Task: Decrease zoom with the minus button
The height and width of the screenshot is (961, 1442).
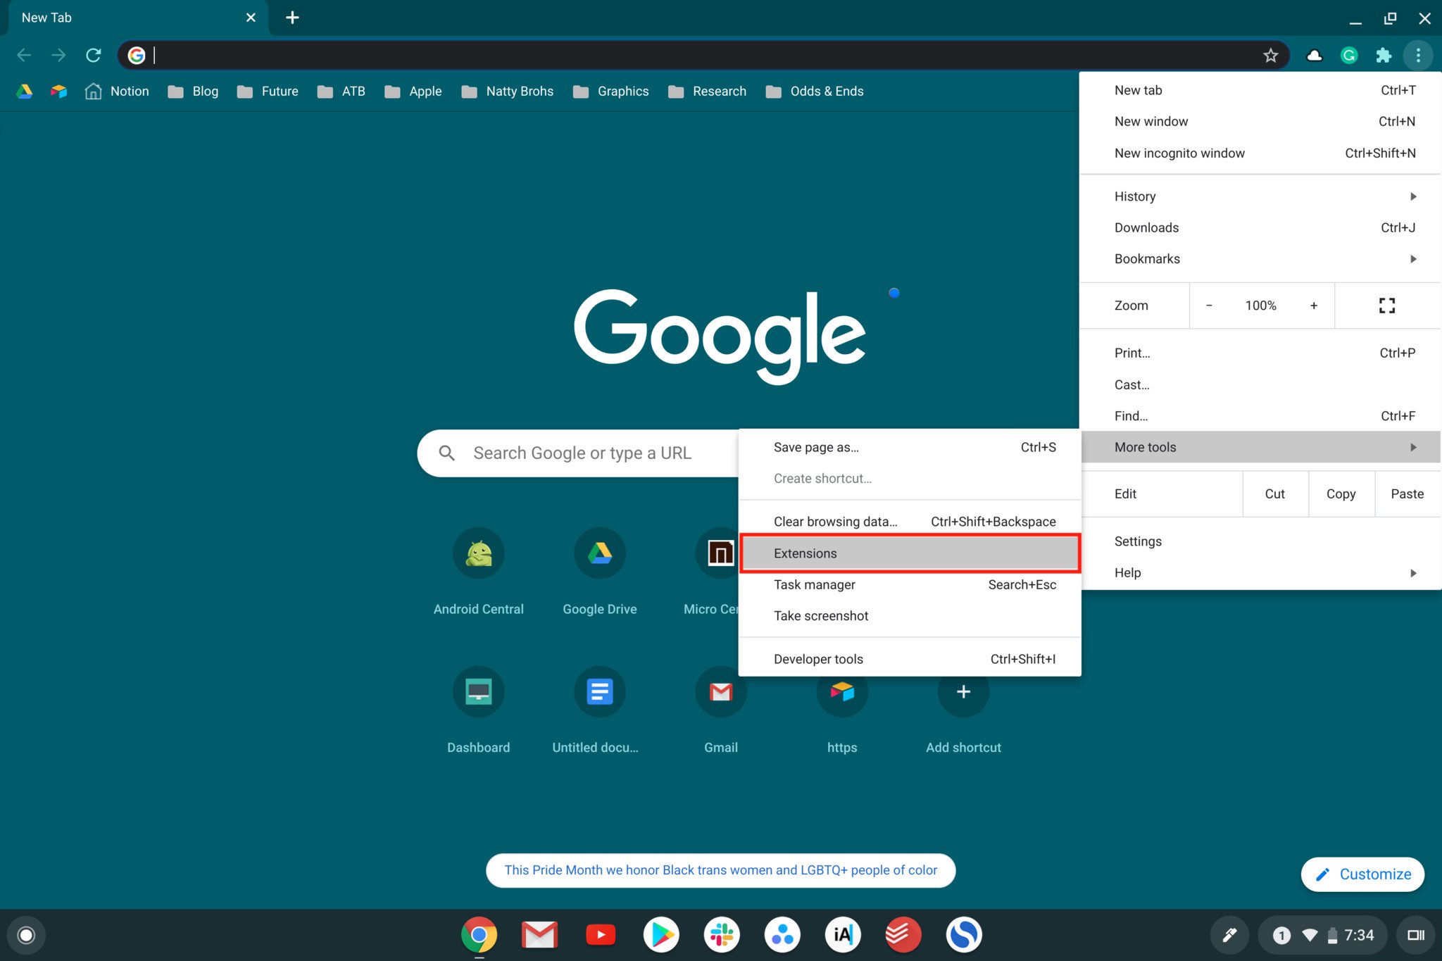Action: pyautogui.click(x=1209, y=306)
